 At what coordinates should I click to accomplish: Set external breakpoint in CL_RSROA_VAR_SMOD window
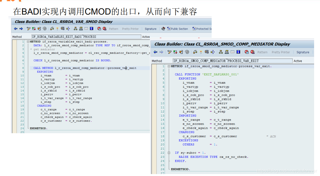[104, 29]
